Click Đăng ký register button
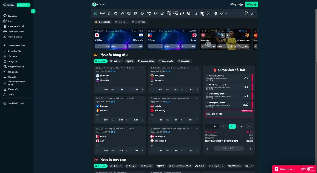This screenshot has height=173, width=317. [252, 4]
